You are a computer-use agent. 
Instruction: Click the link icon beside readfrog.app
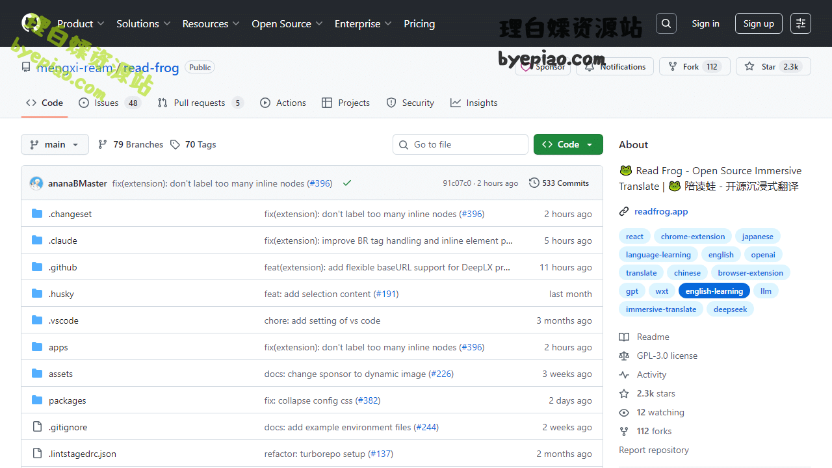coord(624,211)
